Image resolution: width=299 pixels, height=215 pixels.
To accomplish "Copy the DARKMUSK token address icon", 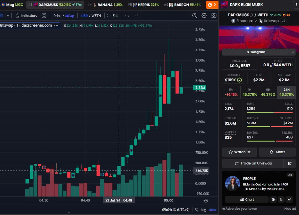I will pyautogui.click(x=251, y=15).
